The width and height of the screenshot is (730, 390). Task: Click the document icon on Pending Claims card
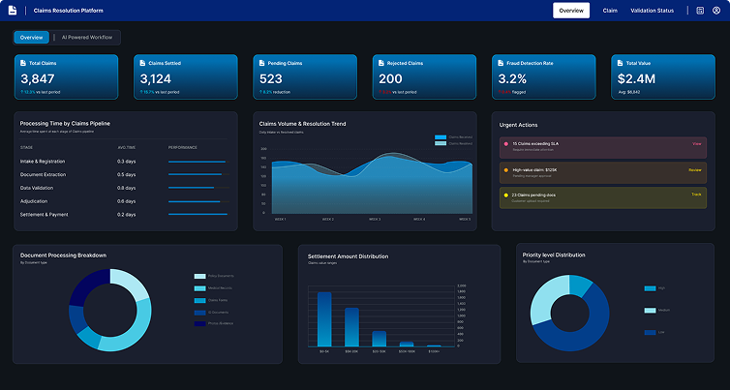[x=262, y=63]
